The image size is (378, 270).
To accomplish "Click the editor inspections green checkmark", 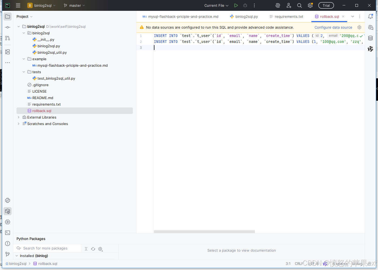I will point(361,36).
